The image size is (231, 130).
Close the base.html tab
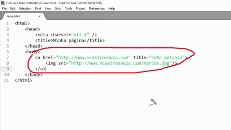(39, 16)
